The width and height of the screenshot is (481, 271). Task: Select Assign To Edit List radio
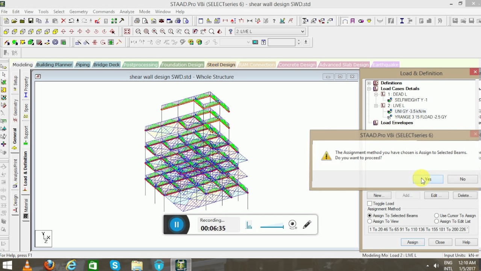coord(436,221)
